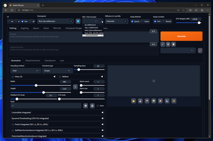Send to inpaint with the palette icon
This screenshot has width=213, height=141.
[x=161, y=101]
